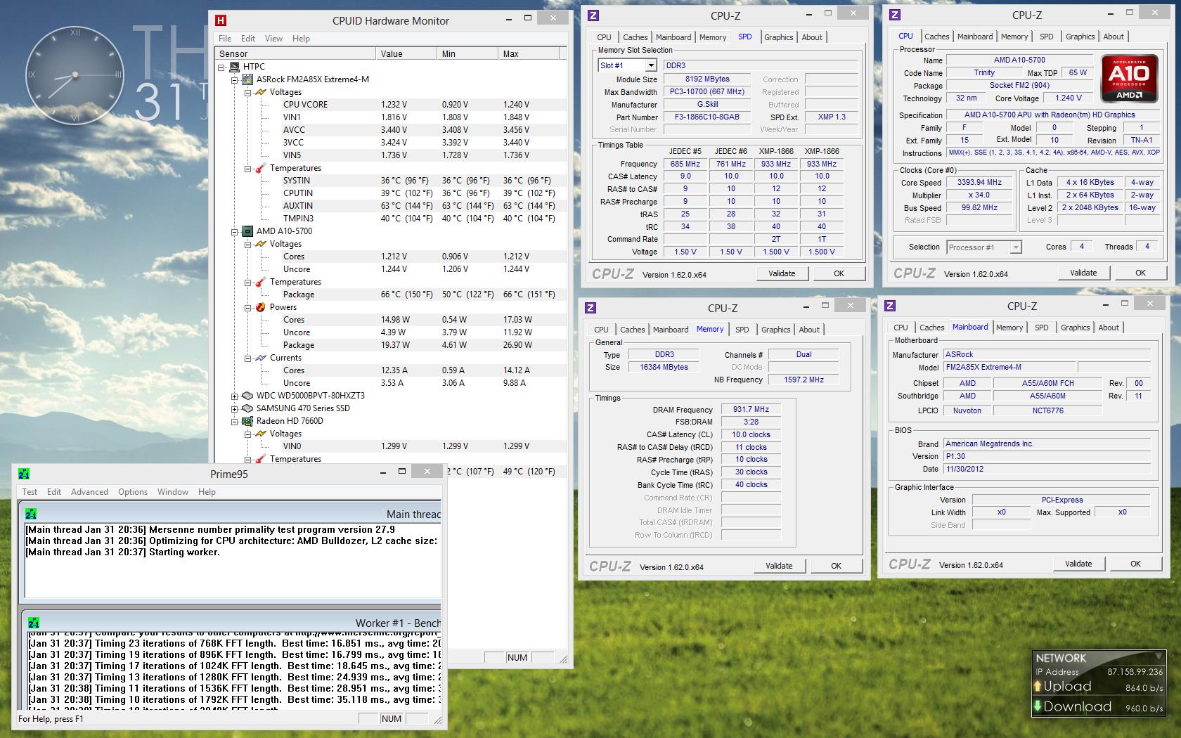Collapse the HTPC root tree node
Viewport: 1181px width, 738px height.
221,67
